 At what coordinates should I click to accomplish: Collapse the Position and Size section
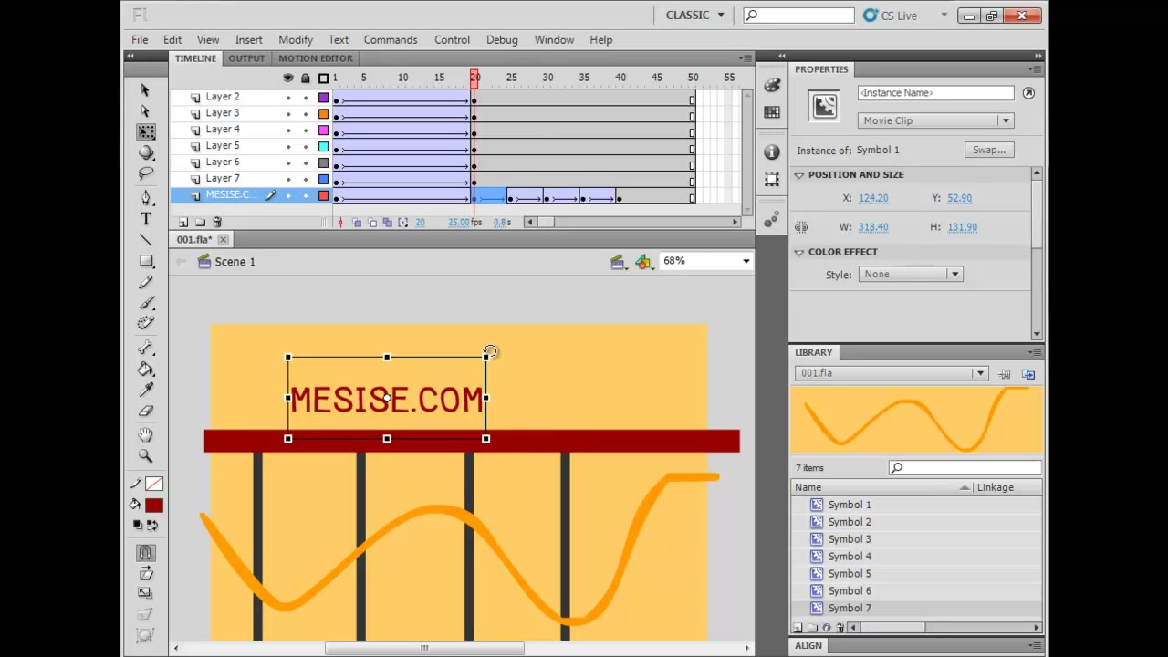799,174
